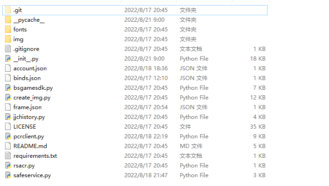Click the binds.json file icon

(8, 78)
